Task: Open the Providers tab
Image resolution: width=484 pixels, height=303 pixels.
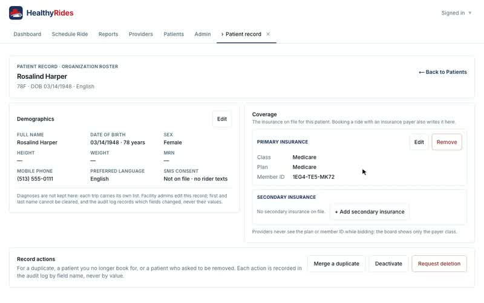Action: point(141,34)
